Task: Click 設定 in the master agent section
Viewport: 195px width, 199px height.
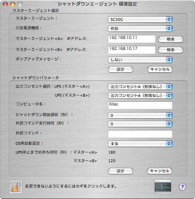Action: point(120,69)
